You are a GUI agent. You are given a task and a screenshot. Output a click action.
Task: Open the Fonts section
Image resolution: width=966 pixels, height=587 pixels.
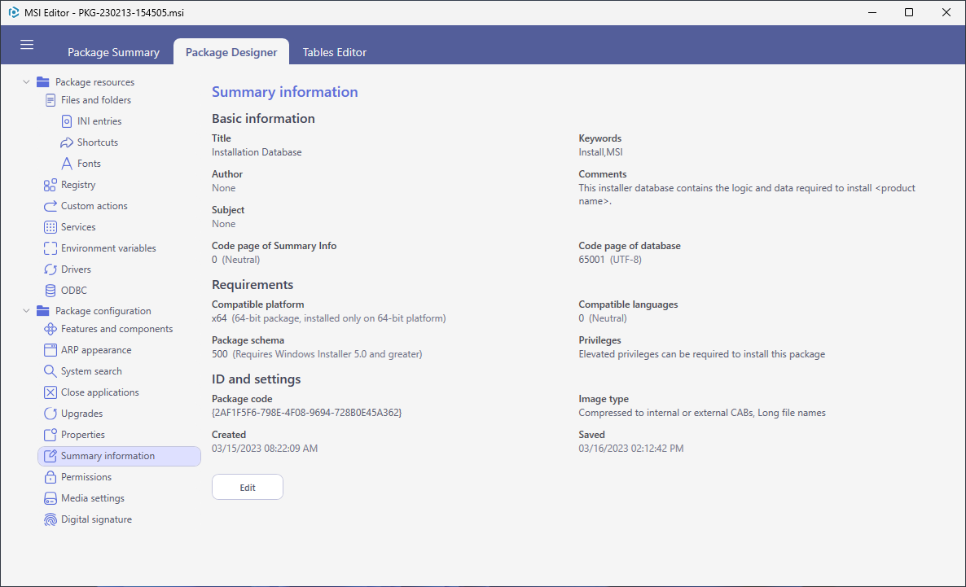point(89,163)
